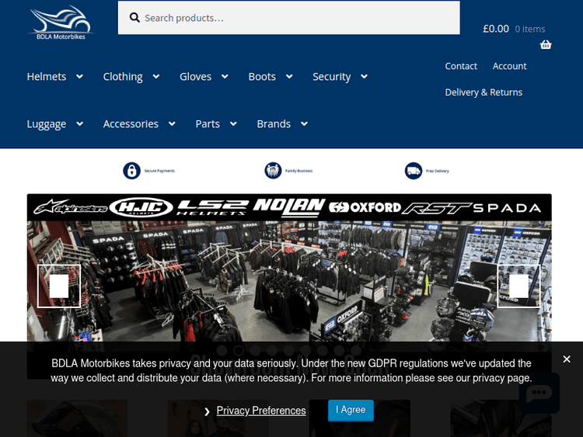Expand the Accessories menu chevron
The image size is (583, 437).
pos(172,123)
